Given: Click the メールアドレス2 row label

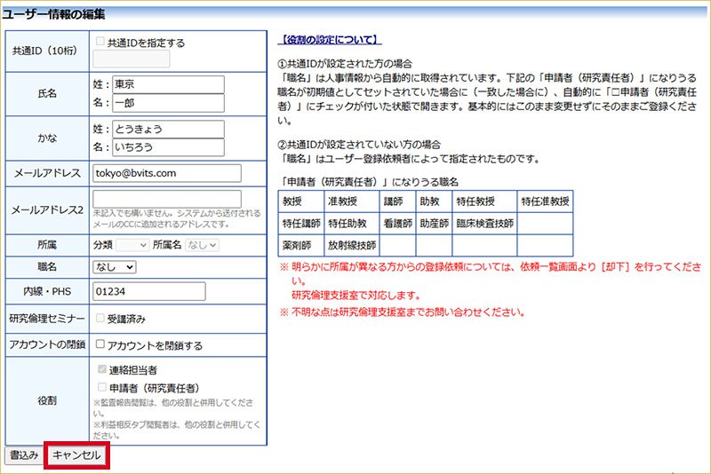Looking at the screenshot, I should [x=47, y=210].
